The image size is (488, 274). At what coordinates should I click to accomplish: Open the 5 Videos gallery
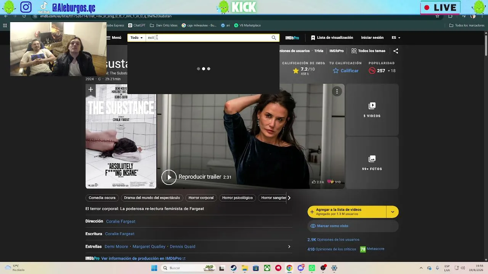[x=372, y=110]
